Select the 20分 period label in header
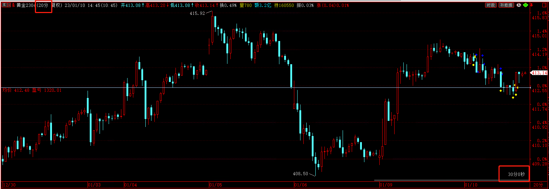Image resolution: width=549 pixels, height=189 pixels. pos(44,5)
